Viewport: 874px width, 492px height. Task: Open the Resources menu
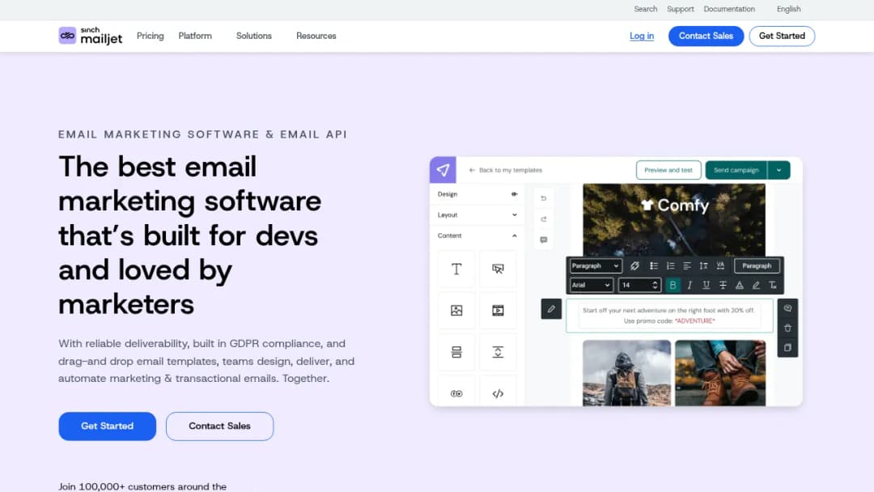coord(316,36)
